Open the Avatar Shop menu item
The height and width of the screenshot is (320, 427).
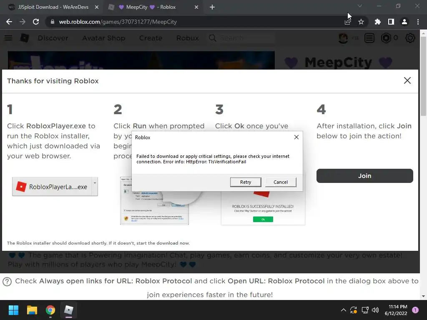(104, 38)
